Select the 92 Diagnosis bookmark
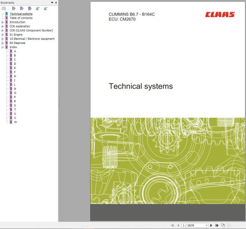 (x=17, y=43)
